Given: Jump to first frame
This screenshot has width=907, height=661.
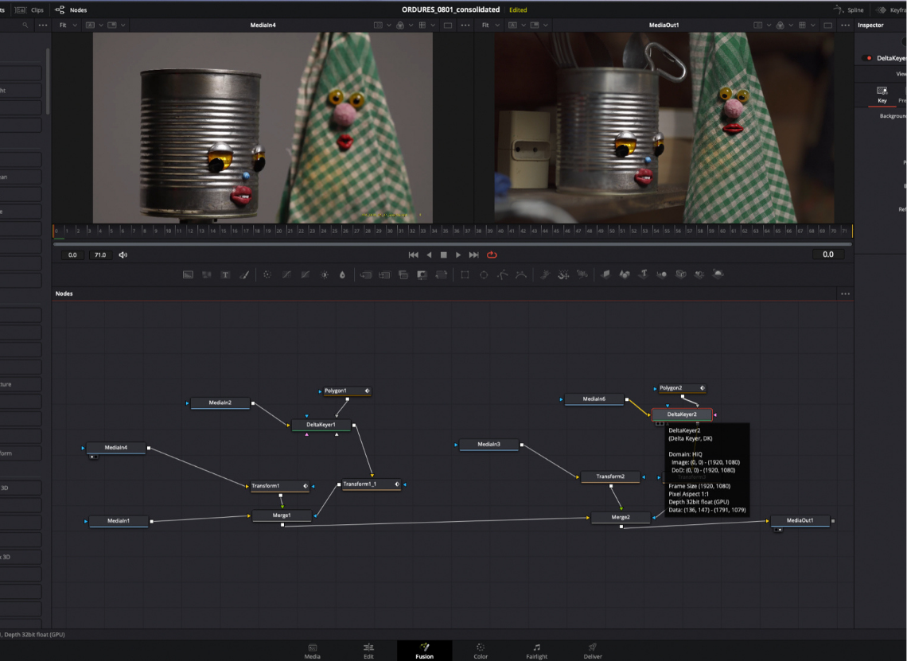Looking at the screenshot, I should click(413, 255).
